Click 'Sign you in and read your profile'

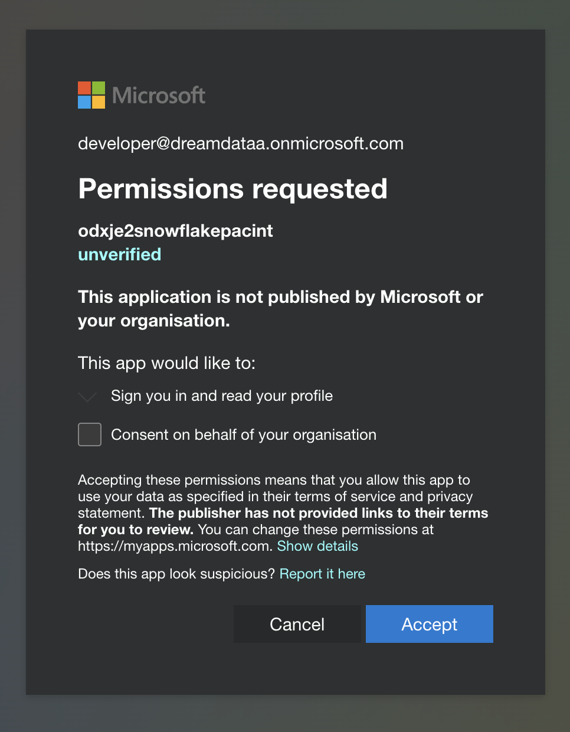pos(222,396)
